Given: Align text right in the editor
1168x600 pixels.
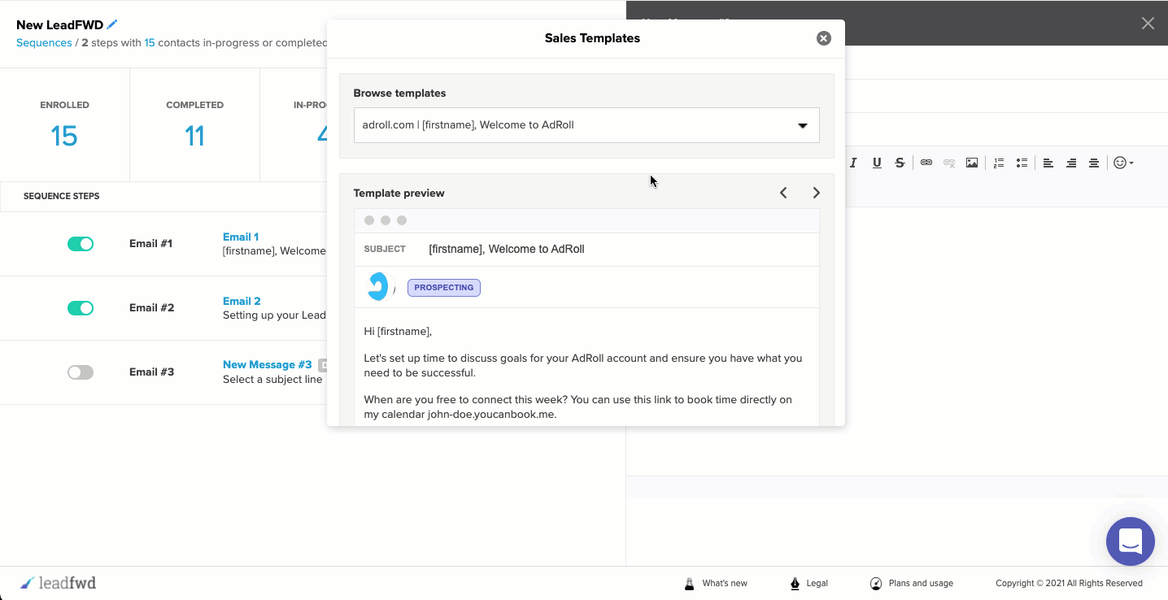Looking at the screenshot, I should 1071,163.
